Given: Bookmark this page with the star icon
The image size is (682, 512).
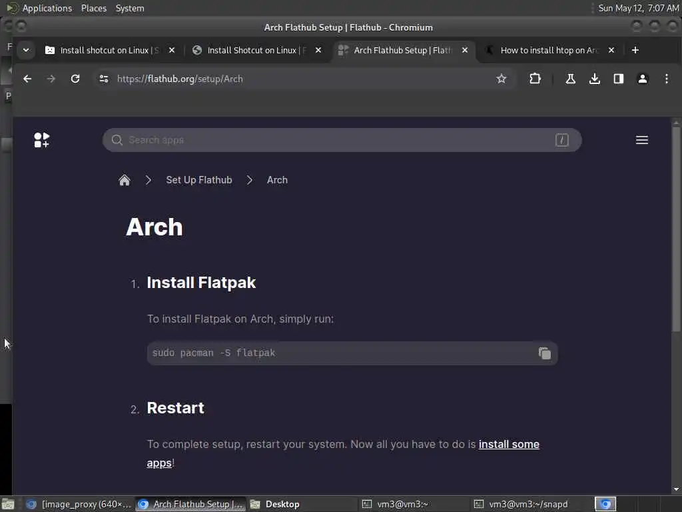Looking at the screenshot, I should [501, 79].
